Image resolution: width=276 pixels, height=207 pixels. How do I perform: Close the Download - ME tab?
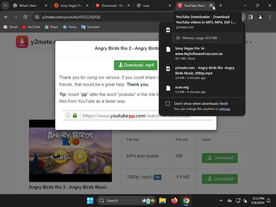click(x=129, y=5)
